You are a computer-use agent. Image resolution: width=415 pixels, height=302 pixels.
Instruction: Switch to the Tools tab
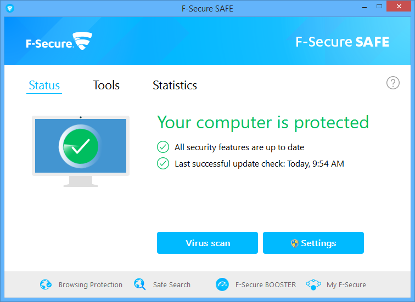click(x=106, y=86)
